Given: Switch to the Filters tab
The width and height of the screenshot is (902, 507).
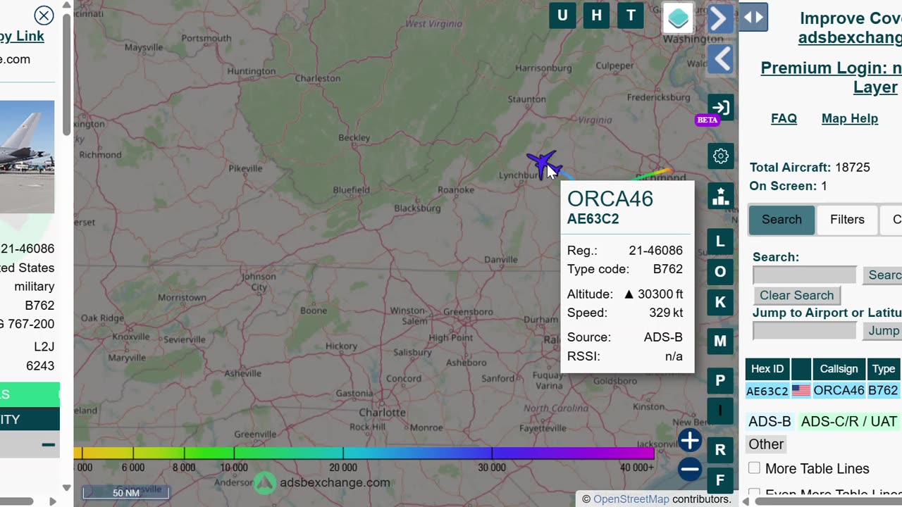Looking at the screenshot, I should pos(847,220).
